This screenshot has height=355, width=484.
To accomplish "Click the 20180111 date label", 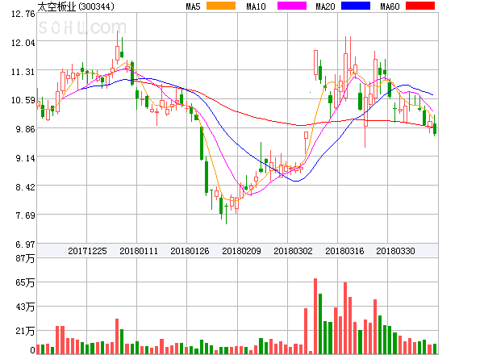I will pos(139,251).
